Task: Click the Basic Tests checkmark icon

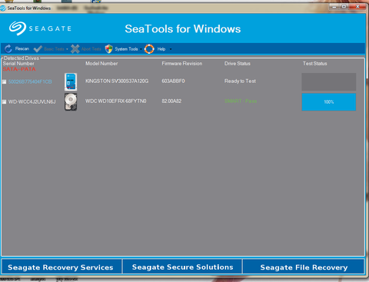Action: pos(38,48)
